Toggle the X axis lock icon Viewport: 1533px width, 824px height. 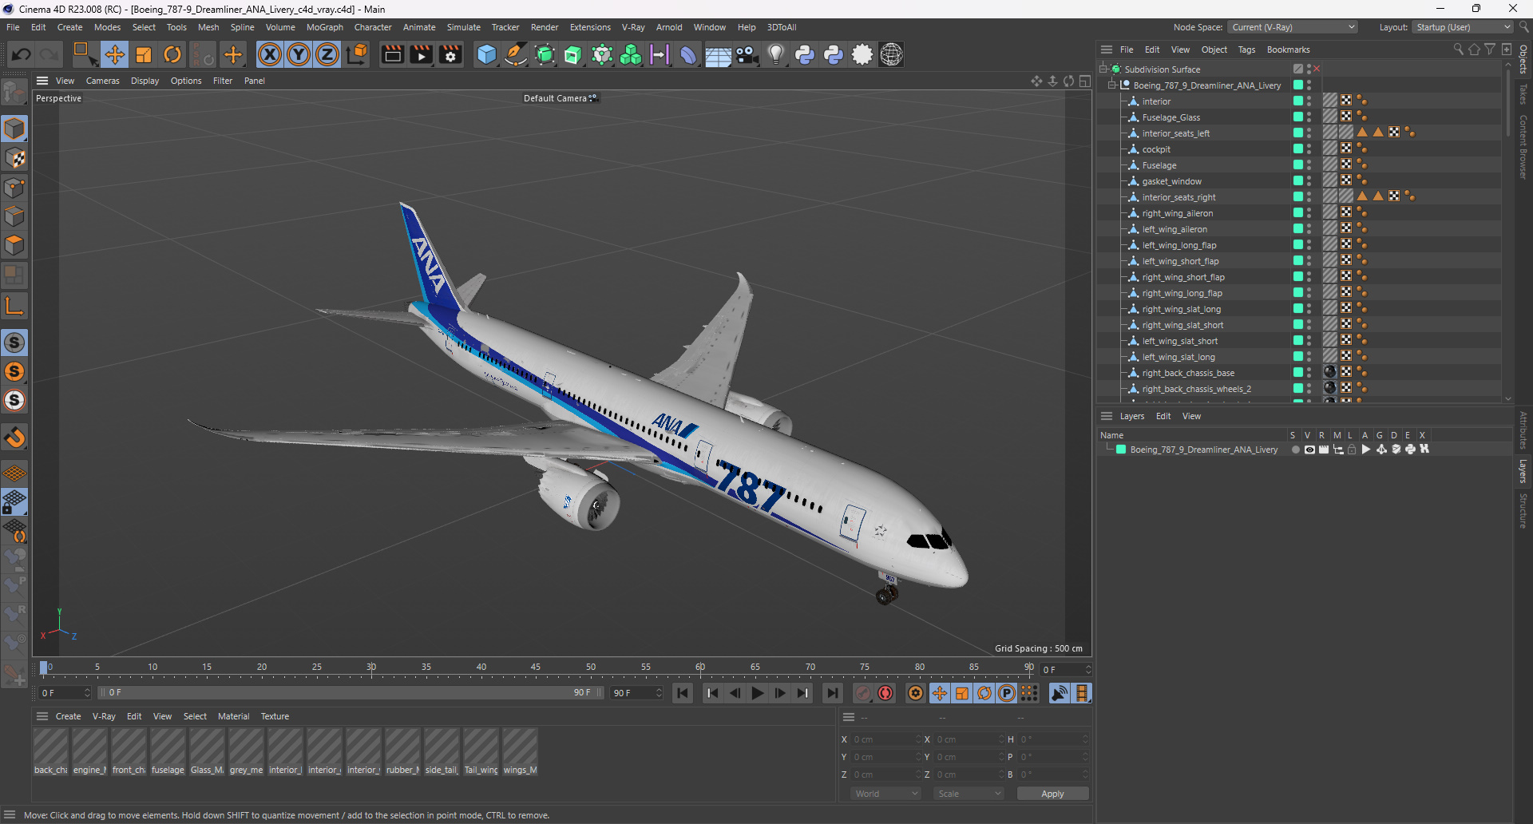click(x=270, y=54)
